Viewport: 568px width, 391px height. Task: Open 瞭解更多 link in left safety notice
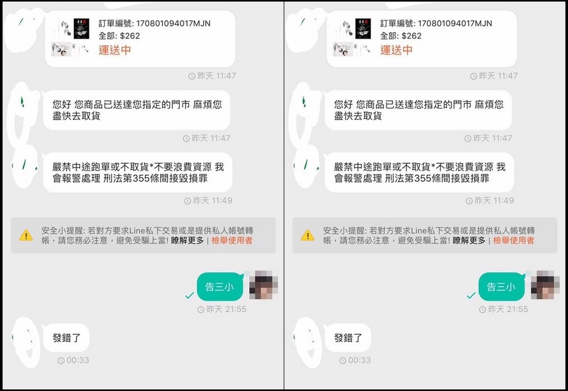pos(187,240)
